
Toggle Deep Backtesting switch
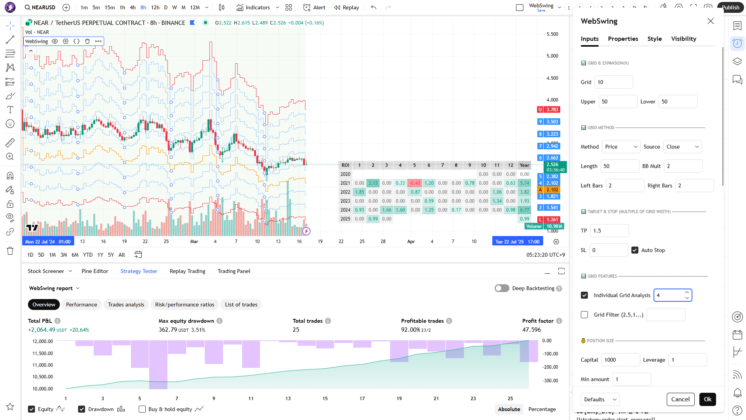click(502, 288)
